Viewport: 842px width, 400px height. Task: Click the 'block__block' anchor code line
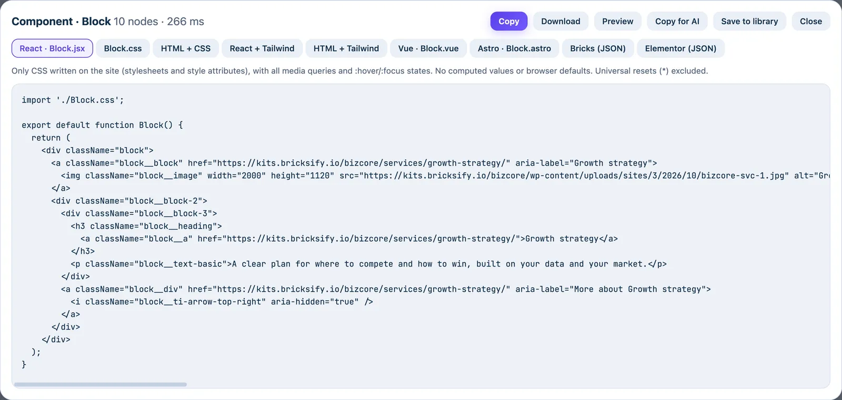click(x=354, y=163)
